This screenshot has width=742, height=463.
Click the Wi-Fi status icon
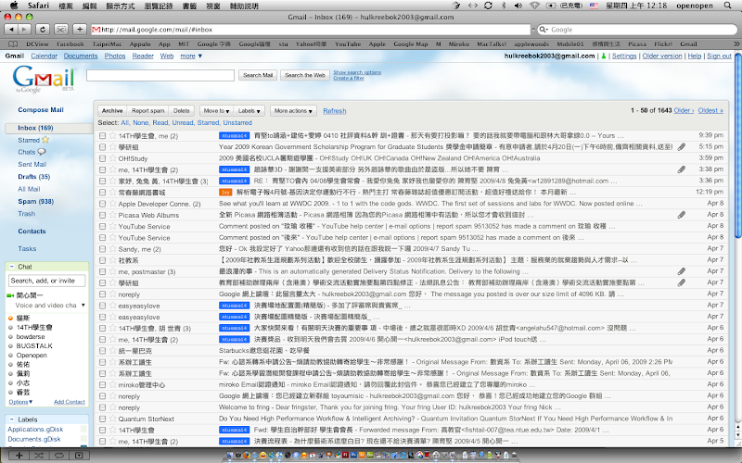tap(535, 6)
